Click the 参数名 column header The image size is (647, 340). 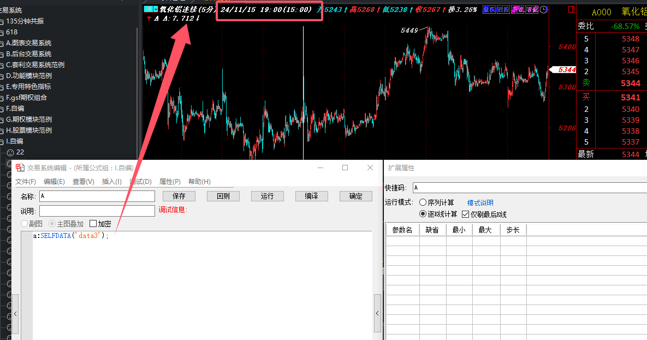(402, 230)
